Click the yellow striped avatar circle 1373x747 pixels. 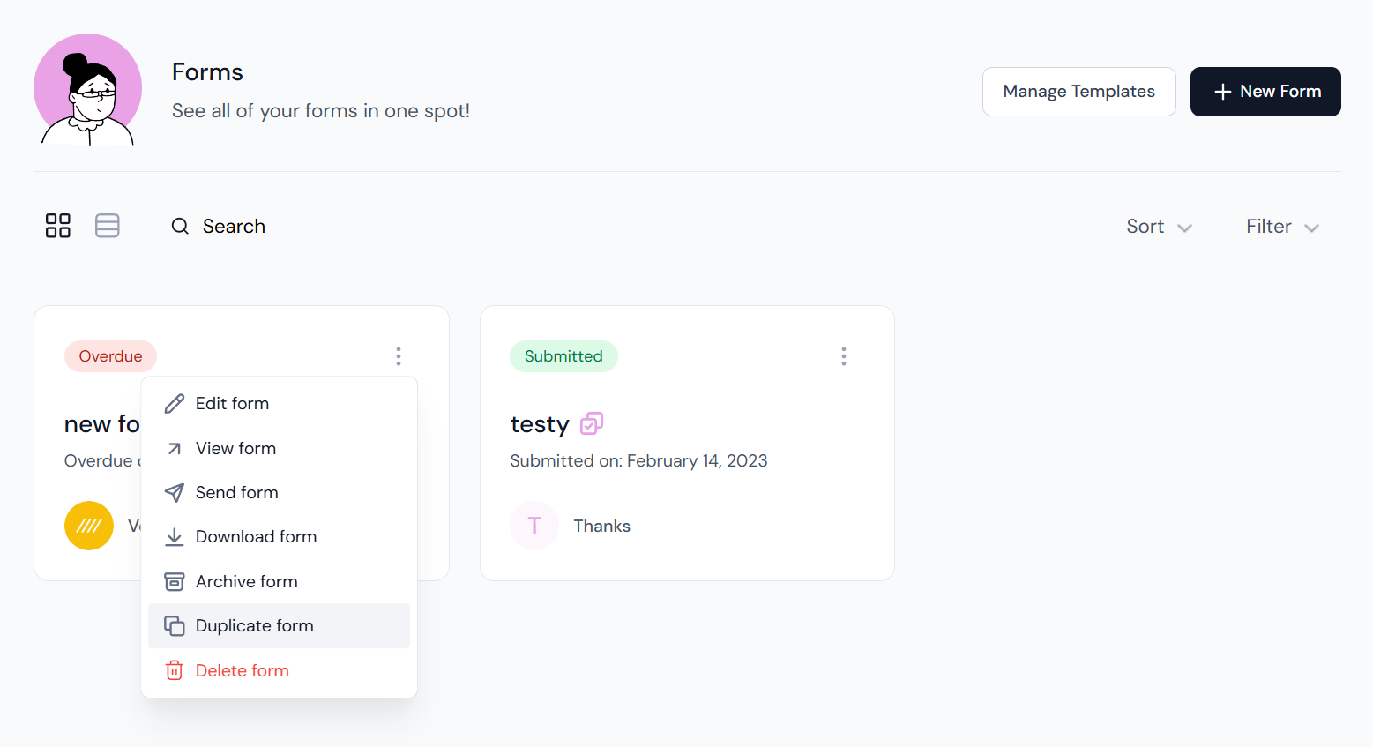click(x=89, y=526)
